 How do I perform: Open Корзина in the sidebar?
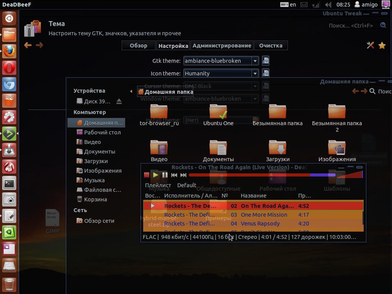click(92, 199)
